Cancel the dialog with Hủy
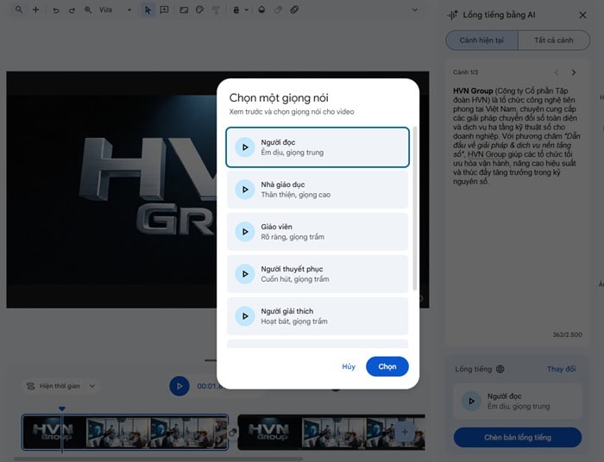604x462 pixels. (348, 366)
